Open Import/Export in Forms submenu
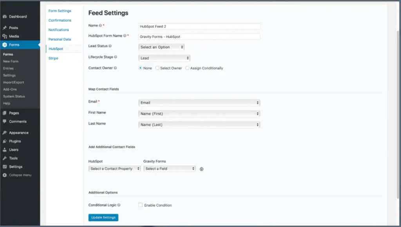The image size is (401, 227). tap(14, 82)
